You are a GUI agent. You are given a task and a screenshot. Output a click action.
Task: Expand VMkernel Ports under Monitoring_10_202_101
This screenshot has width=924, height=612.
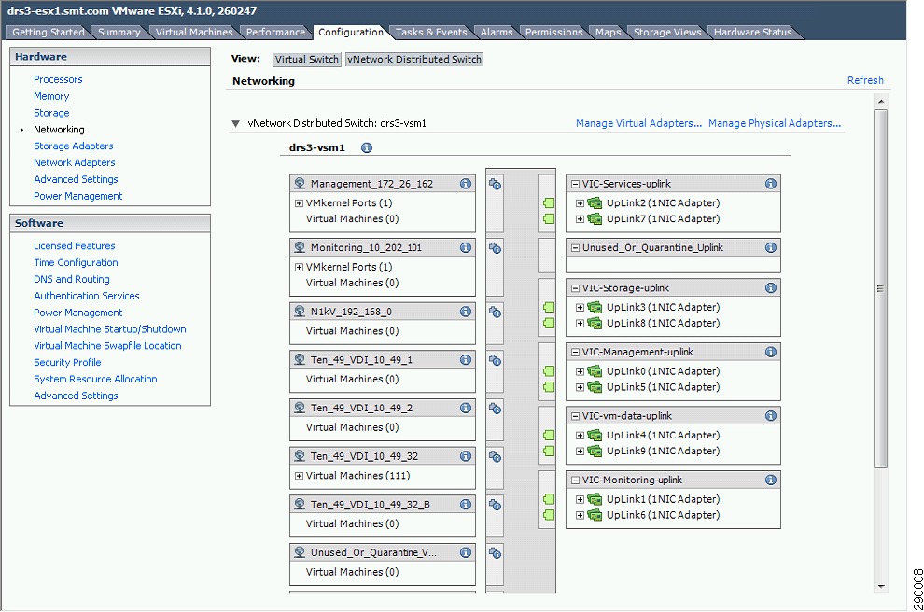pyautogui.click(x=299, y=268)
